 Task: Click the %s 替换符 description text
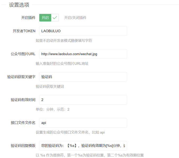point(90,155)
